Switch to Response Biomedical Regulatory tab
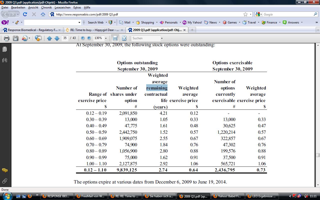The width and height of the screenshot is (320, 200). pyautogui.click(x=30, y=30)
